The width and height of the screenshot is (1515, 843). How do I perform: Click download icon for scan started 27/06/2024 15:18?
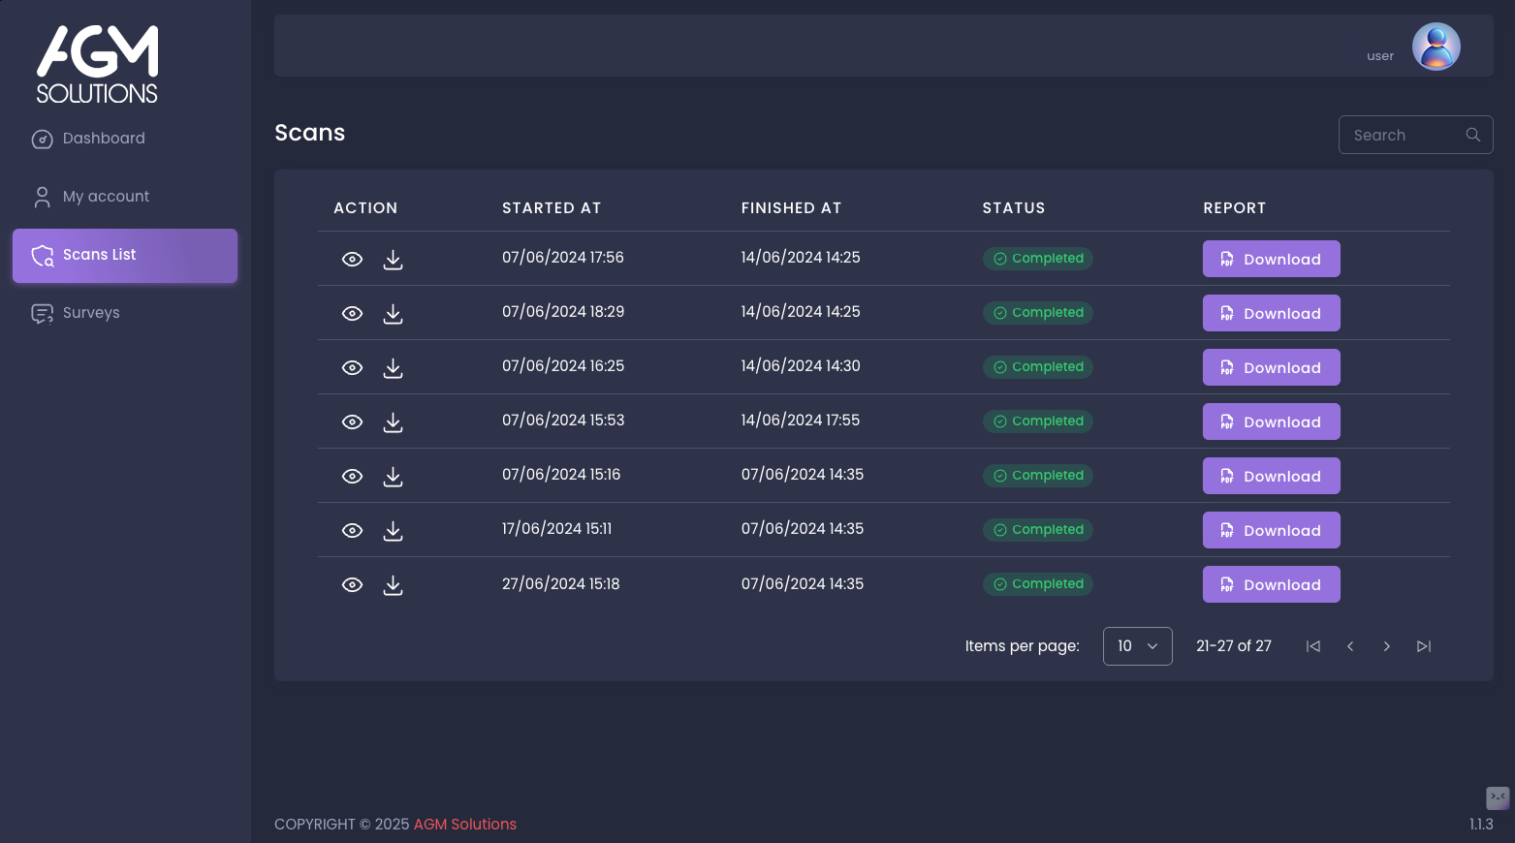(393, 585)
